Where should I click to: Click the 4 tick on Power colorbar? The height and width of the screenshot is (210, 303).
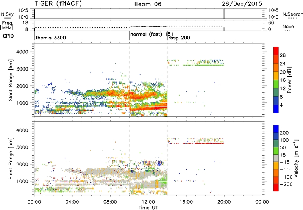click(281, 105)
